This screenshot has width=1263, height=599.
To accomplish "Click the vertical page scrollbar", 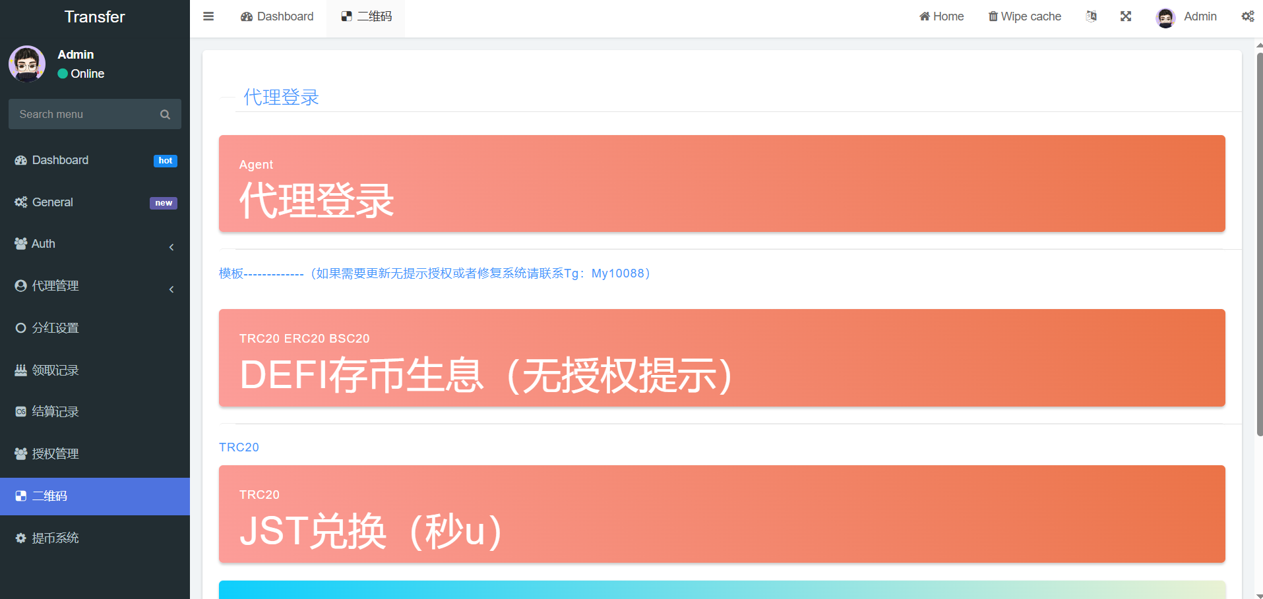I will coord(1260,244).
